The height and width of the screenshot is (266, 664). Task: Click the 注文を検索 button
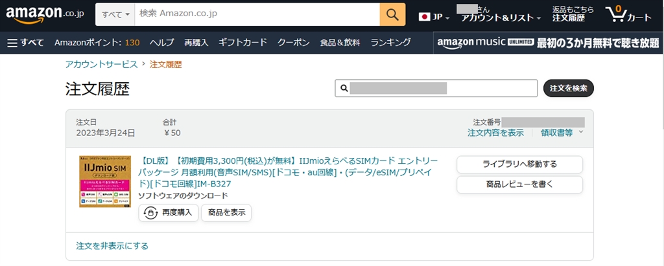(x=568, y=88)
